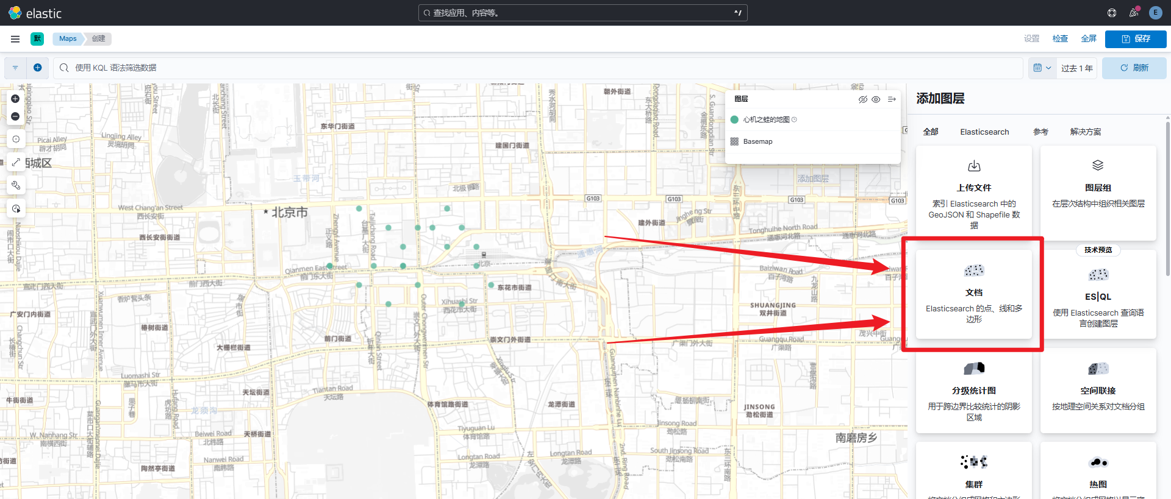Focus the KQL query input field
The height and width of the screenshot is (499, 1171).
click(x=538, y=68)
